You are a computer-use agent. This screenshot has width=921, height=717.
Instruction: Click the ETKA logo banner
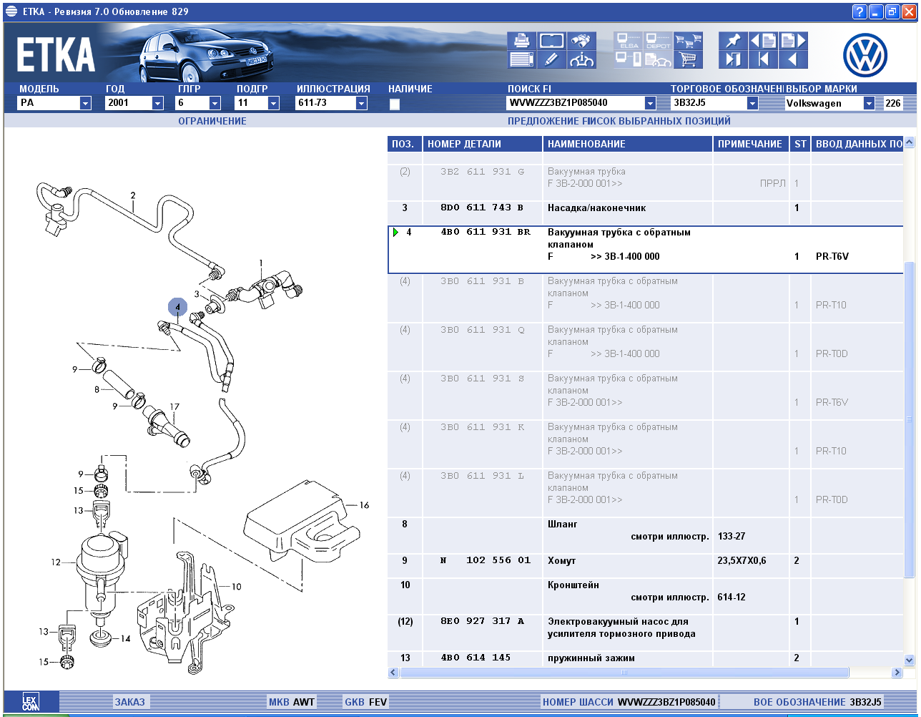click(56, 54)
